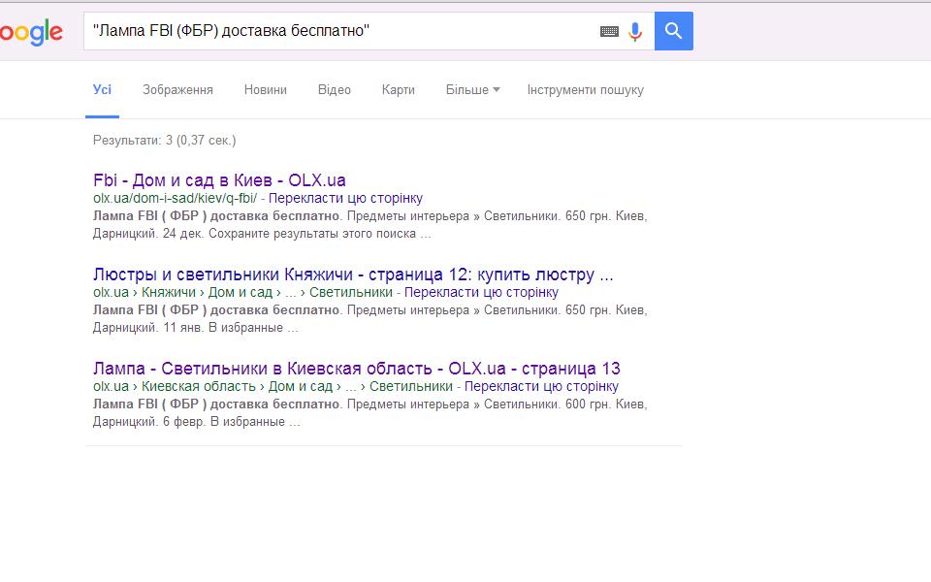
Task: Click the Google logo
Action: tap(31, 33)
